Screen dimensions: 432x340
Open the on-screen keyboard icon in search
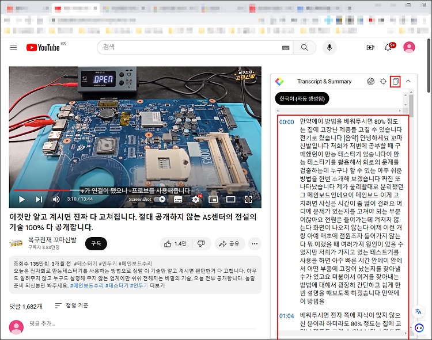pos(286,48)
